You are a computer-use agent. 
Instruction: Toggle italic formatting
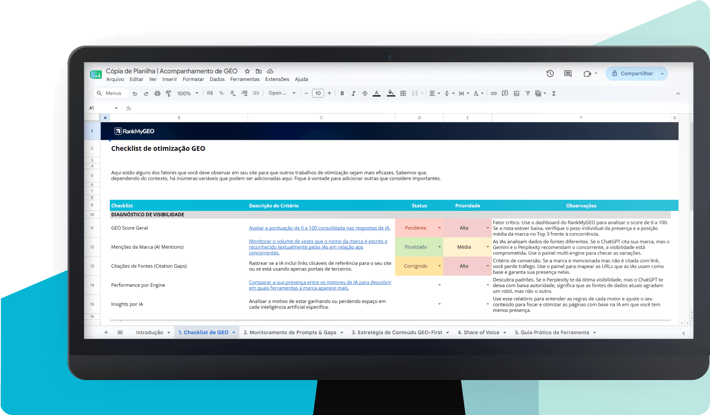coord(353,93)
